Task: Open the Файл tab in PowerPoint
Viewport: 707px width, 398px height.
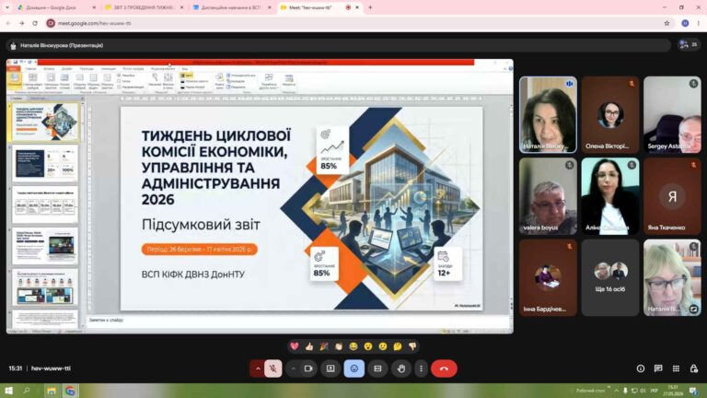Action: click(x=14, y=68)
